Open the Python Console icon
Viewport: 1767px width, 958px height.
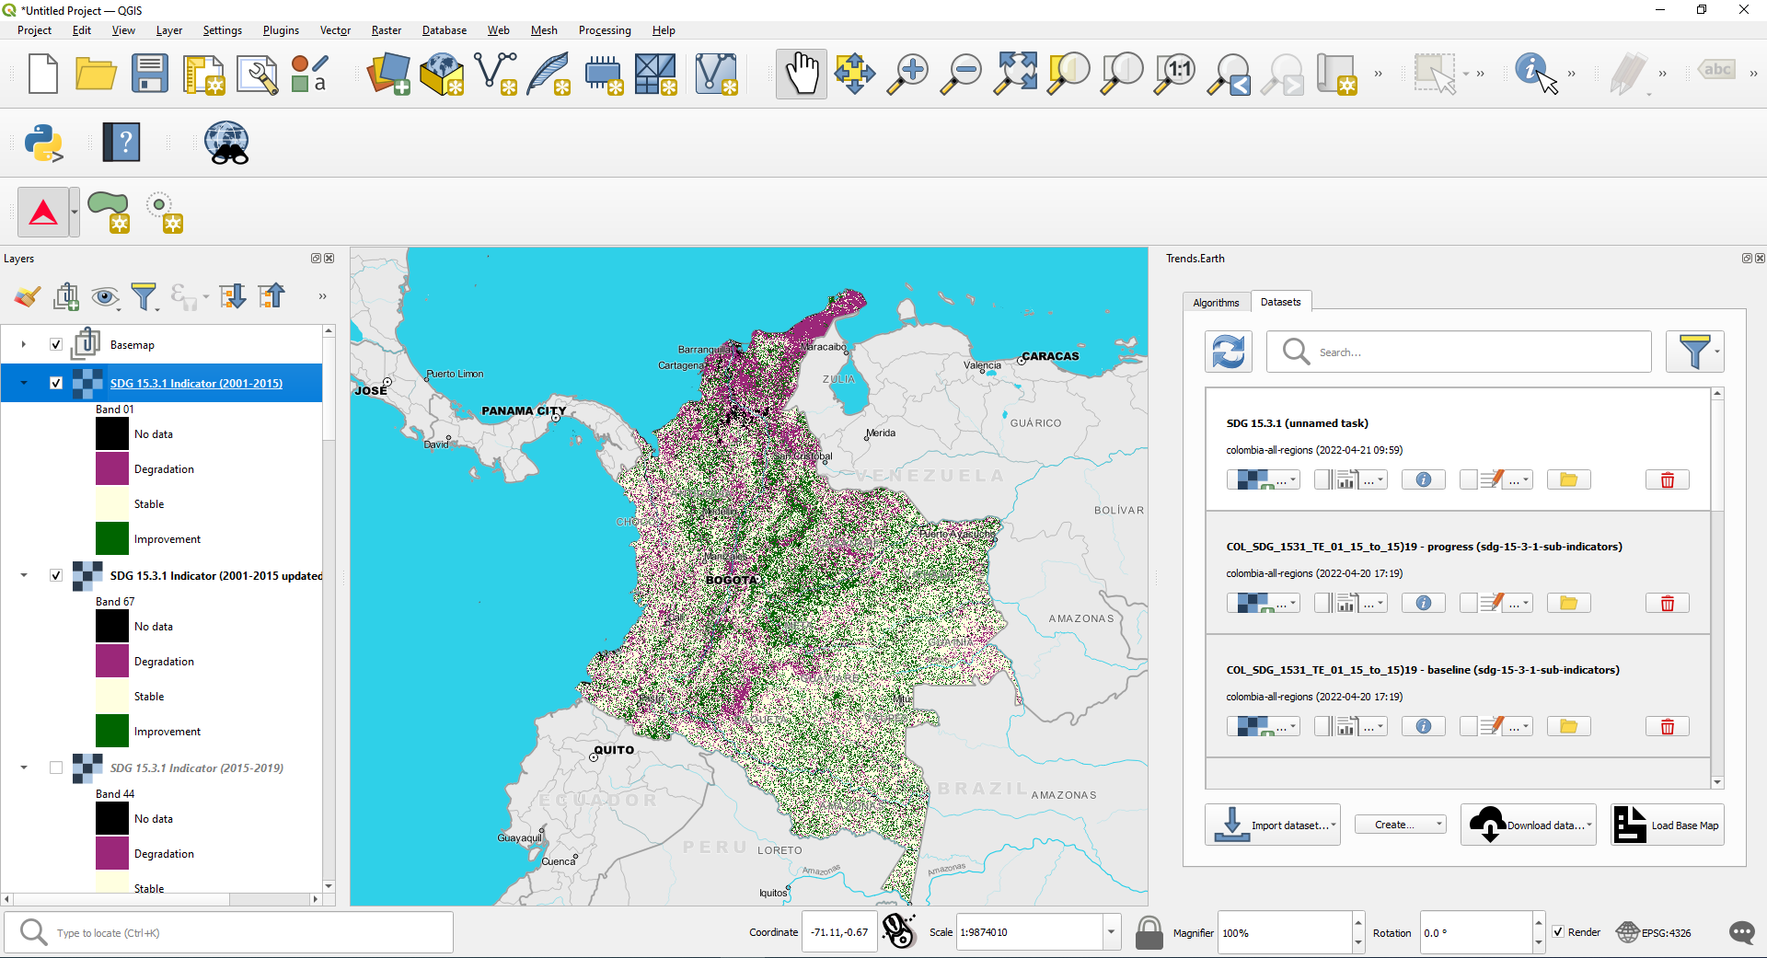[x=43, y=144]
